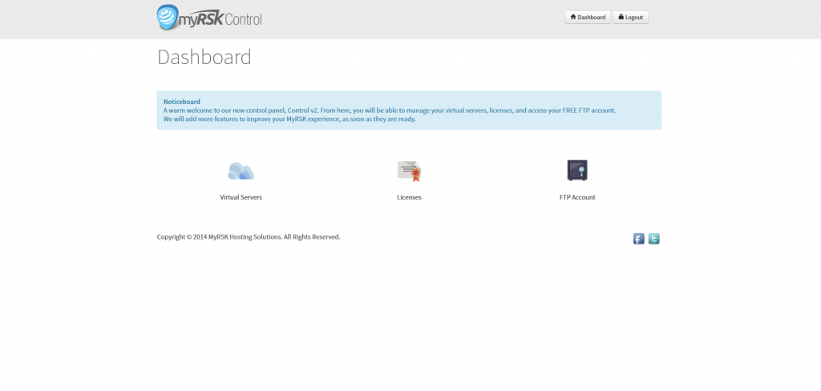Open the Dashboard button in header
This screenshot has height=391, width=821.
(588, 18)
